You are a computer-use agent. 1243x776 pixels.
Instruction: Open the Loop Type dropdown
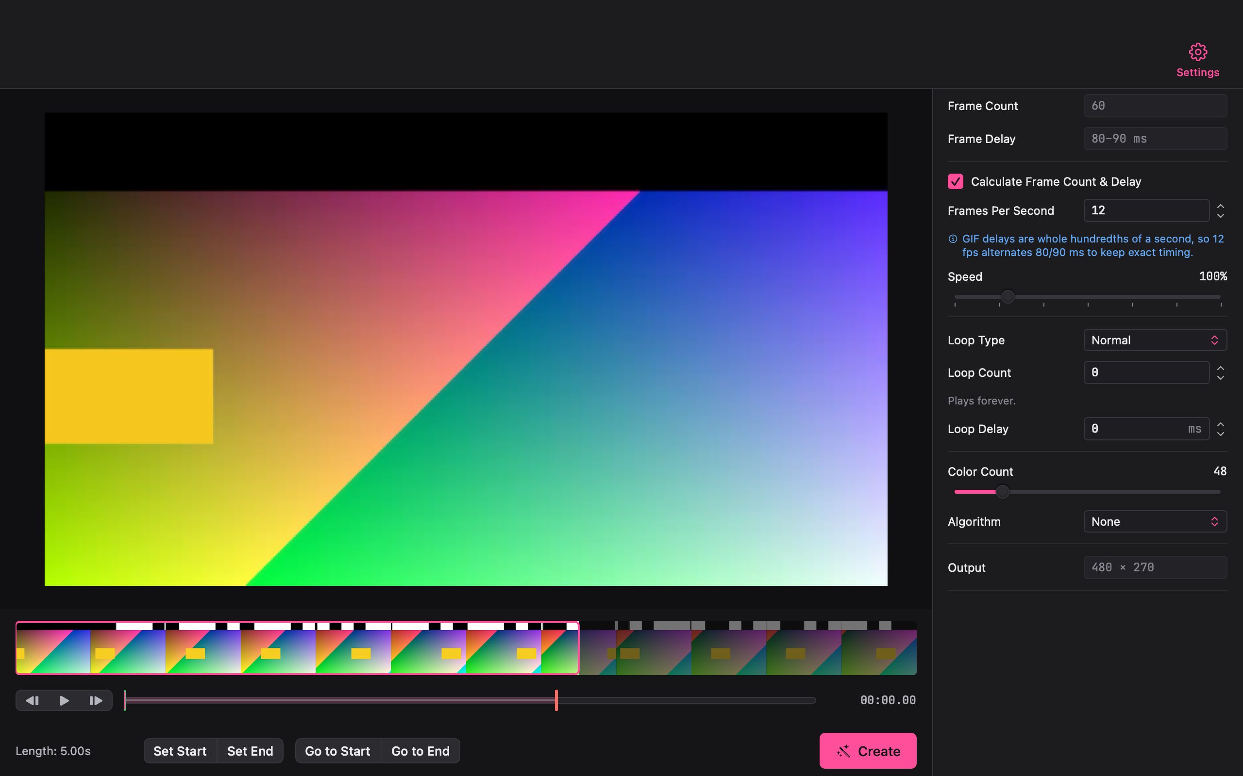tap(1155, 340)
